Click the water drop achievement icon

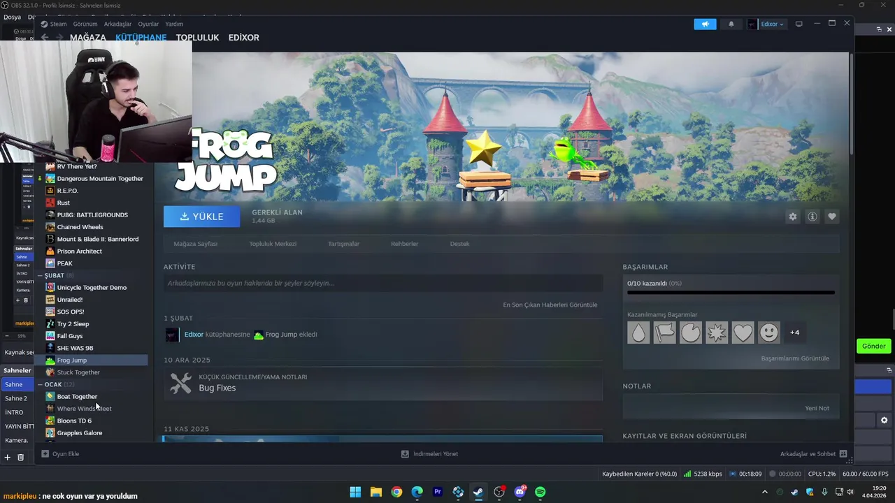638,333
